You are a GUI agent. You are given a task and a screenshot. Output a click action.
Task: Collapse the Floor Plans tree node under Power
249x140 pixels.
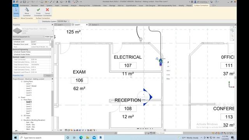point(22,100)
